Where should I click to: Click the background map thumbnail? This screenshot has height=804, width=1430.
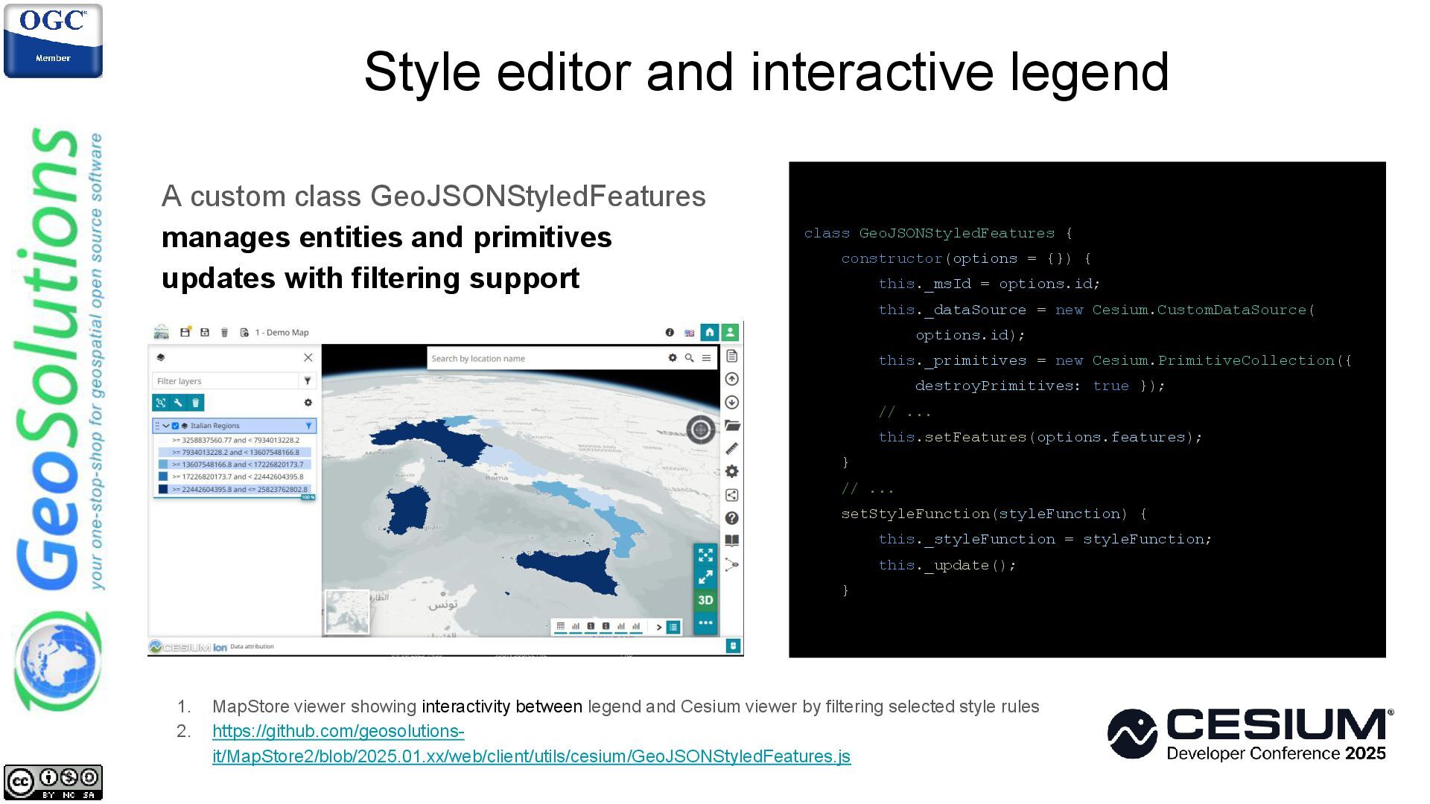tap(347, 612)
